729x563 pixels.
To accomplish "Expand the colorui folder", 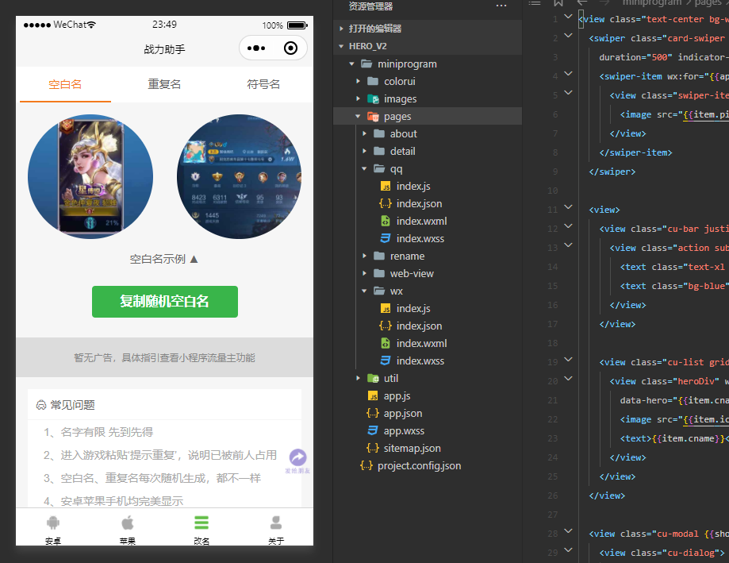I will coord(358,81).
